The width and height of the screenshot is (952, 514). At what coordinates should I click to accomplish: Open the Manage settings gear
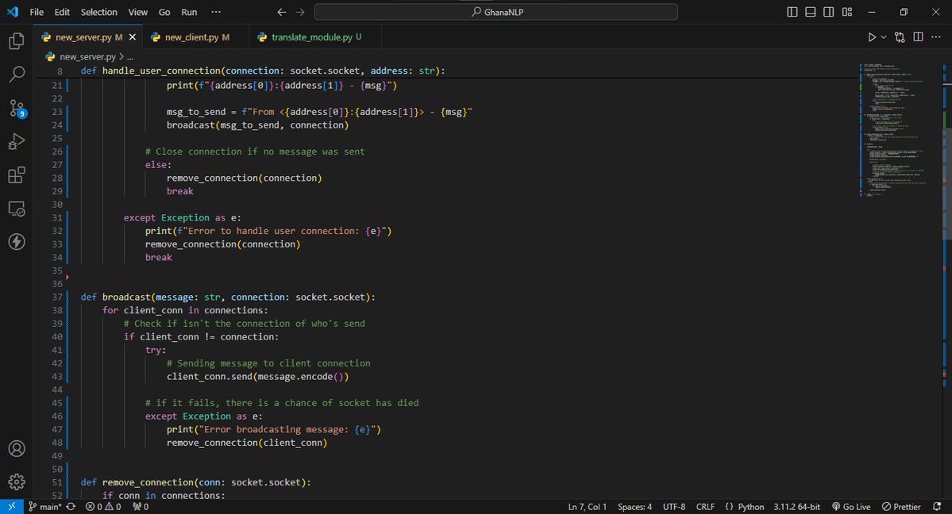pyautogui.click(x=17, y=481)
